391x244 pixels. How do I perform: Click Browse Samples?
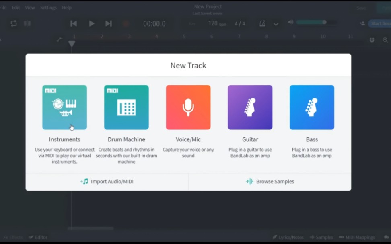[270, 181]
